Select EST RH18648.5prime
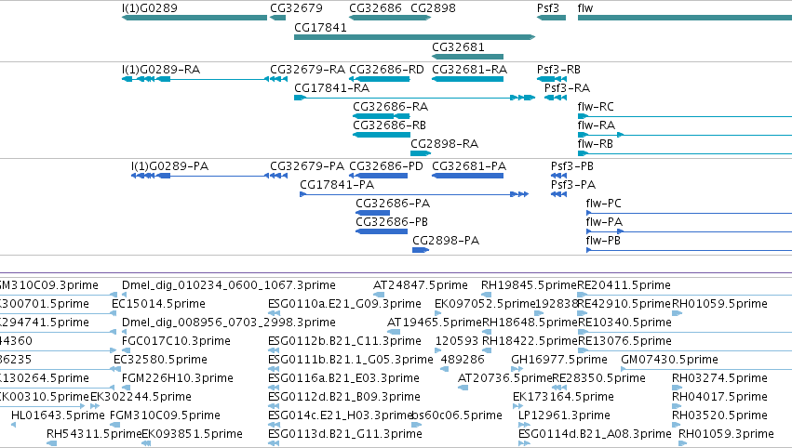Viewport: 792px width, 448px height. 530,323
